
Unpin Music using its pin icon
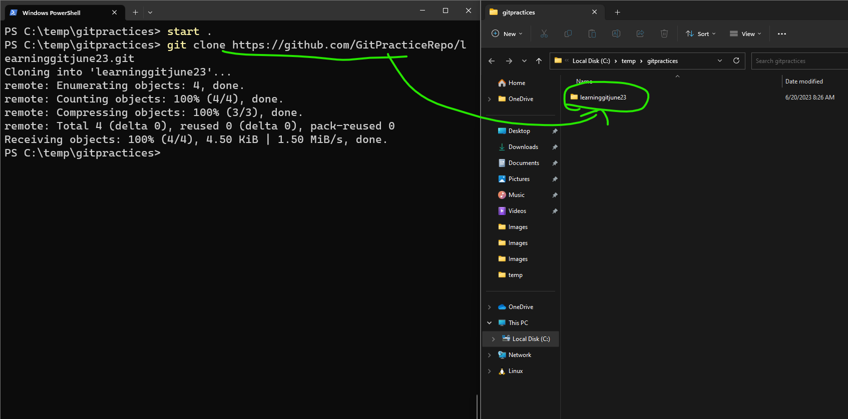tap(555, 195)
